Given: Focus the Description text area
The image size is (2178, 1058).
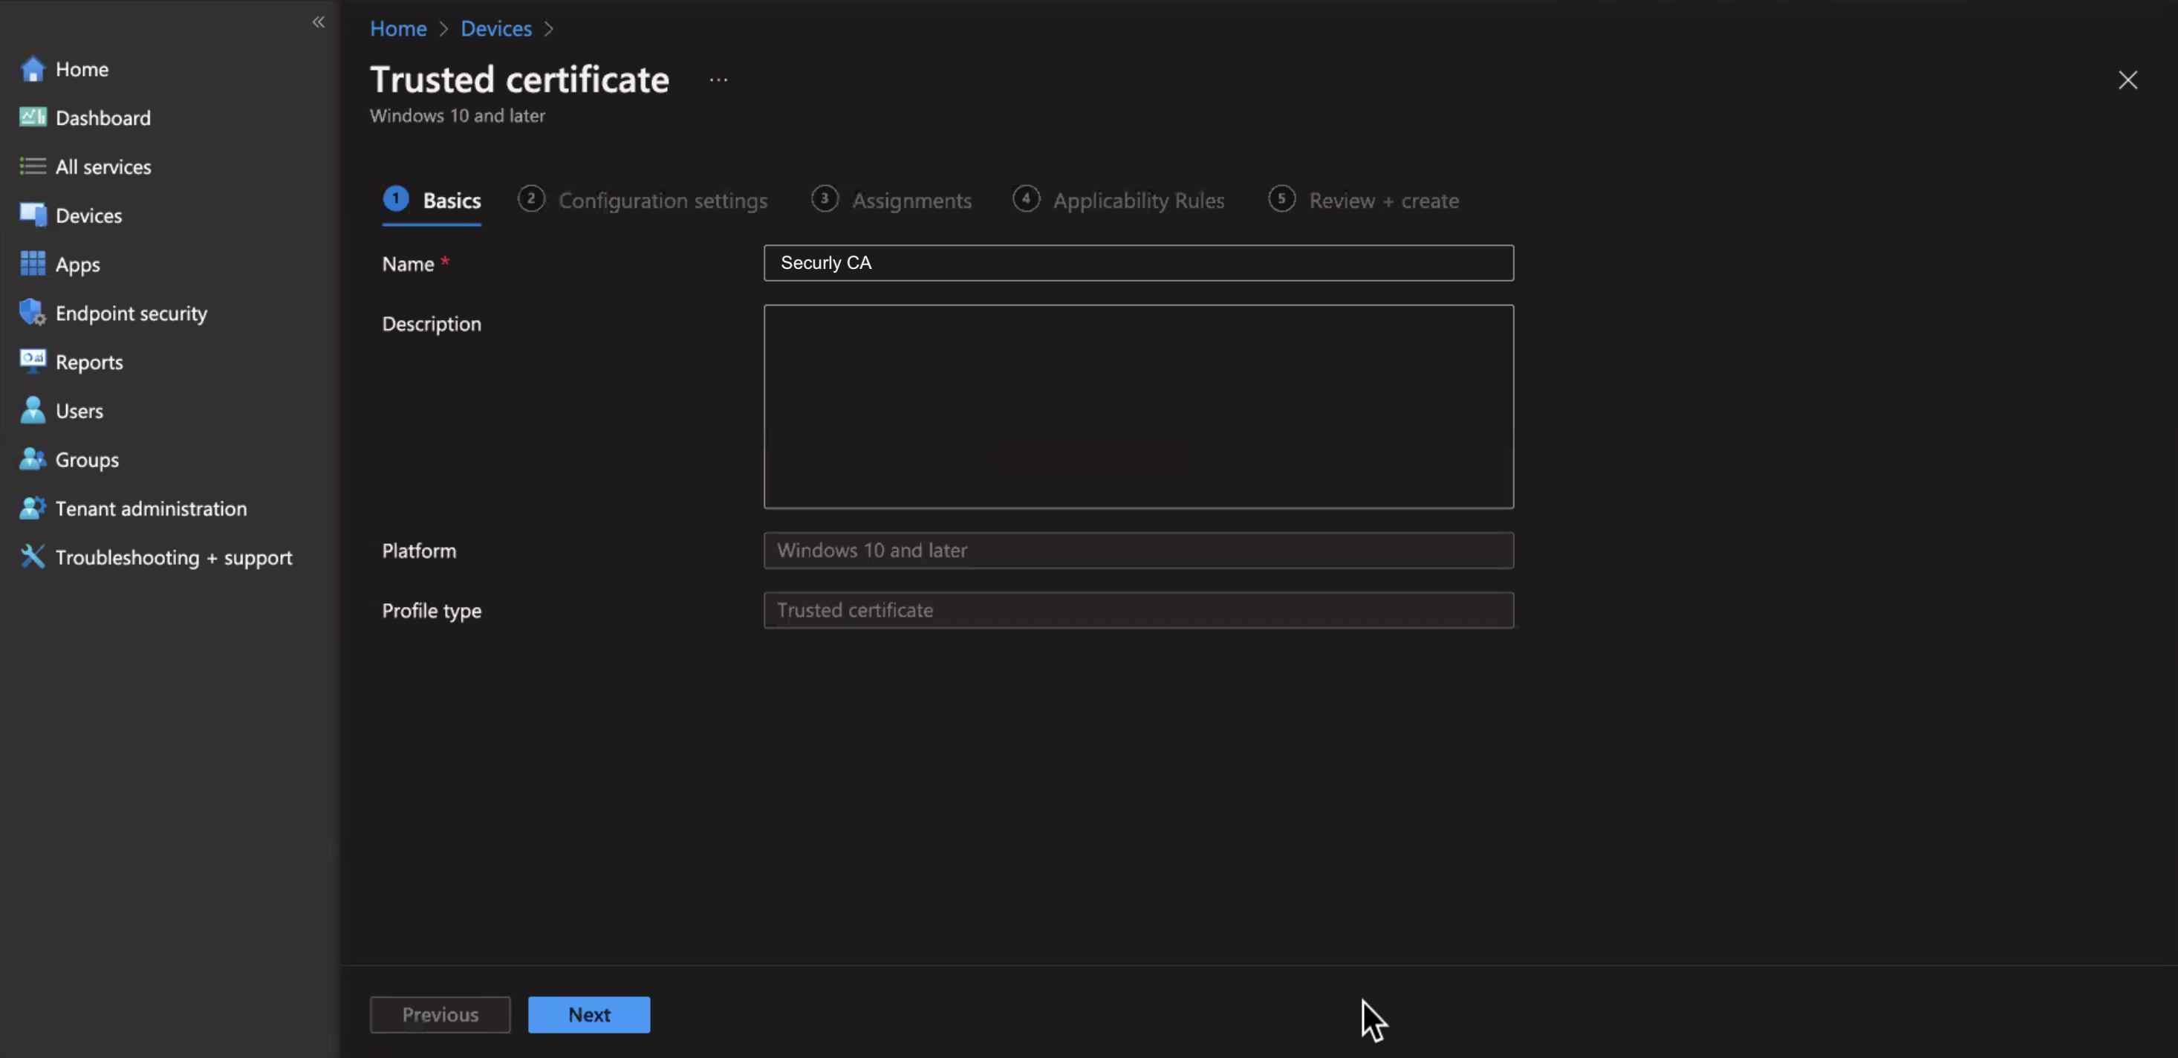Looking at the screenshot, I should point(1138,406).
